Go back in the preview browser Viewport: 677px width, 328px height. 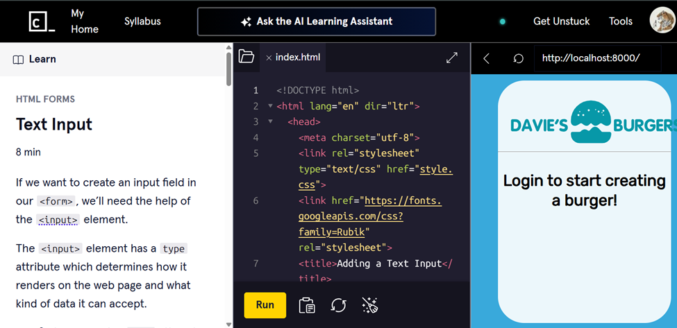tap(486, 59)
